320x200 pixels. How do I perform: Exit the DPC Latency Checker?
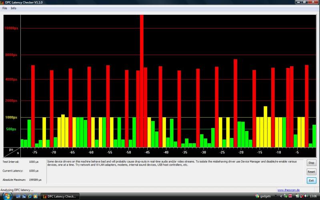(311, 180)
